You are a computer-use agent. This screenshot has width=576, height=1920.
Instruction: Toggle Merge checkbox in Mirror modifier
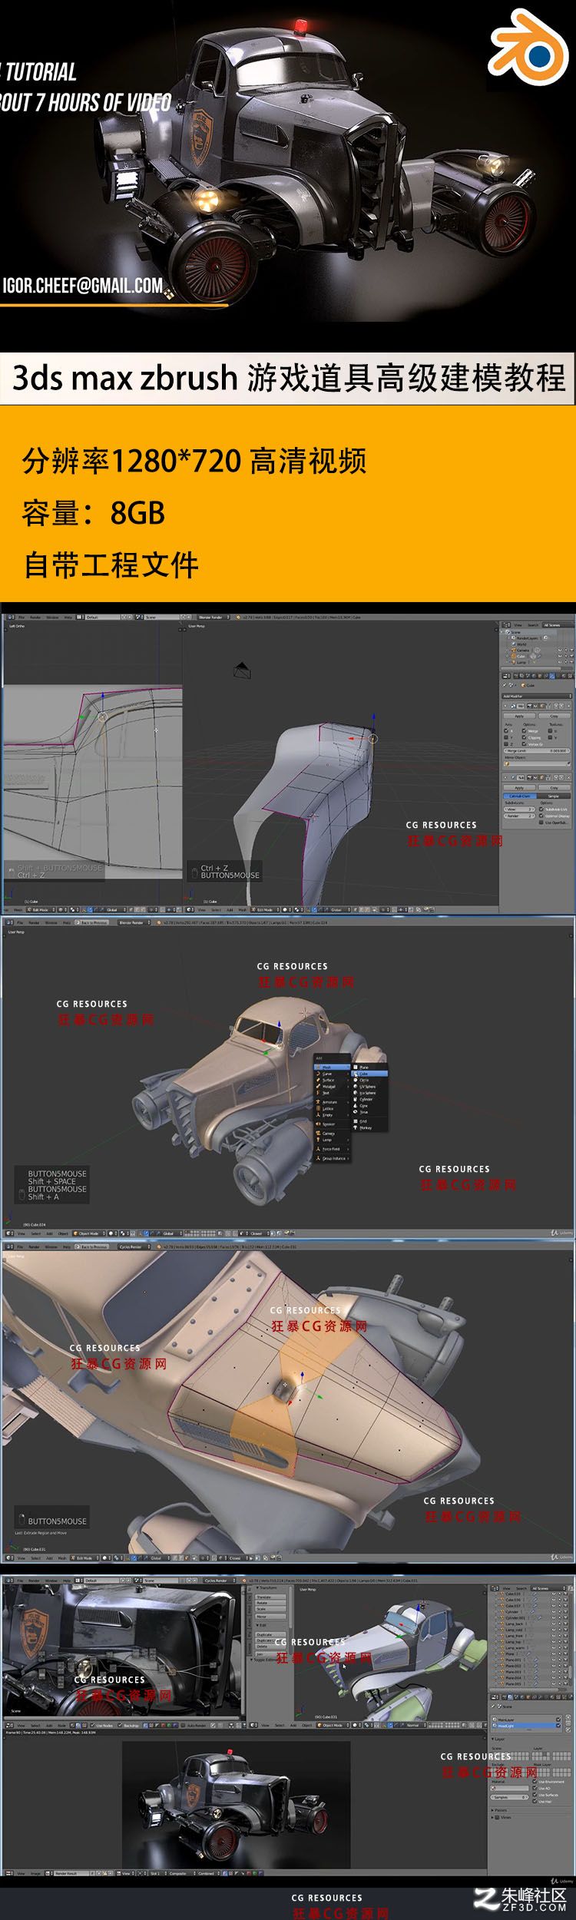click(524, 730)
